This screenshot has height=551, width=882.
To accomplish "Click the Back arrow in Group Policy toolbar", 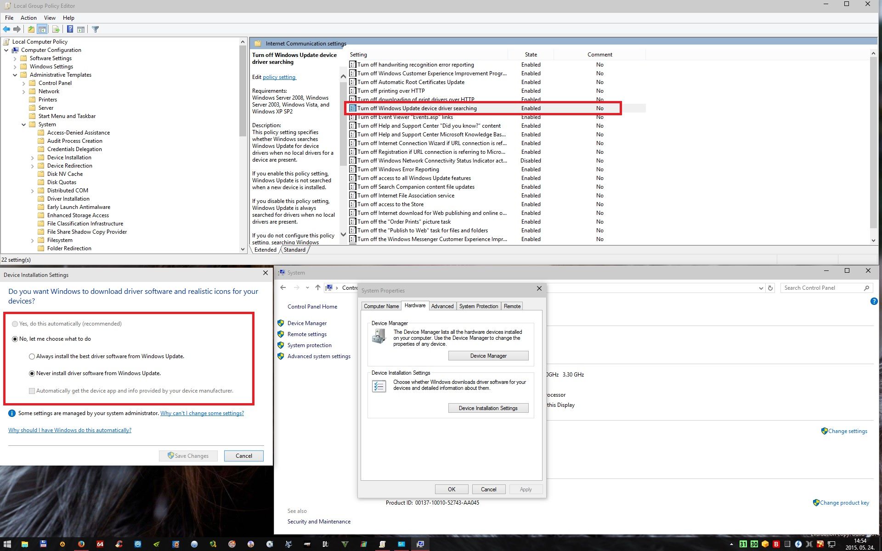I will click(x=6, y=29).
